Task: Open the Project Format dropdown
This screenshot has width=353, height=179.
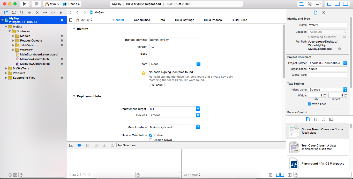Action: (x=327, y=63)
